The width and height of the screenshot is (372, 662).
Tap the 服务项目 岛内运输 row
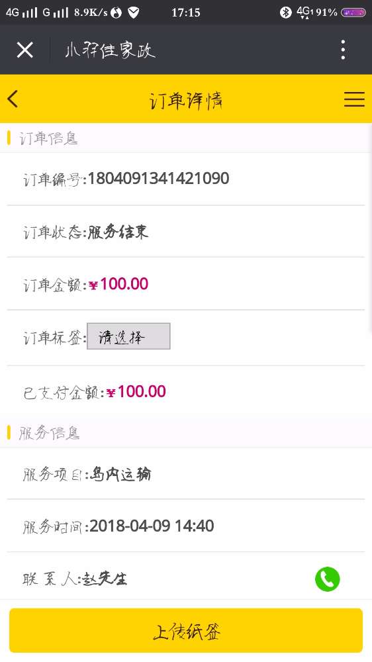coord(186,474)
